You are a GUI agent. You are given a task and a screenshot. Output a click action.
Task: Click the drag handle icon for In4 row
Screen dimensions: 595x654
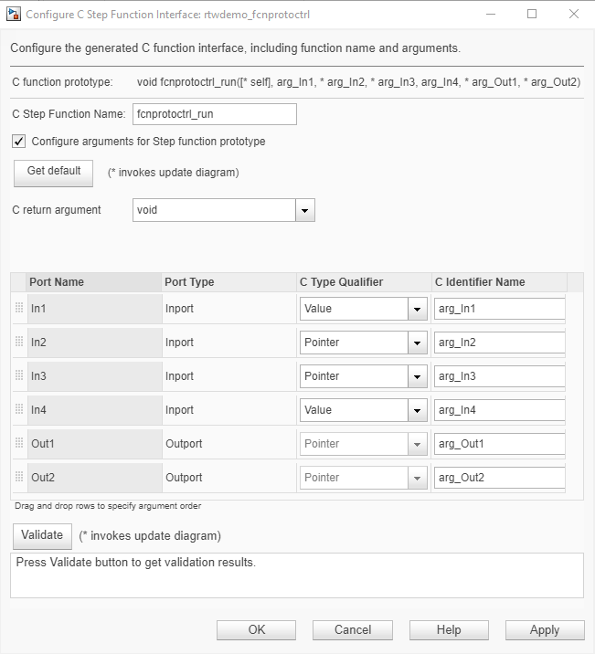19,410
